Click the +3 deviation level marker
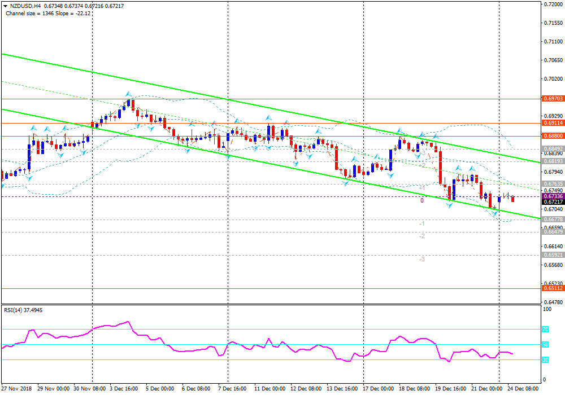The width and height of the screenshot is (565, 395). [x=422, y=153]
